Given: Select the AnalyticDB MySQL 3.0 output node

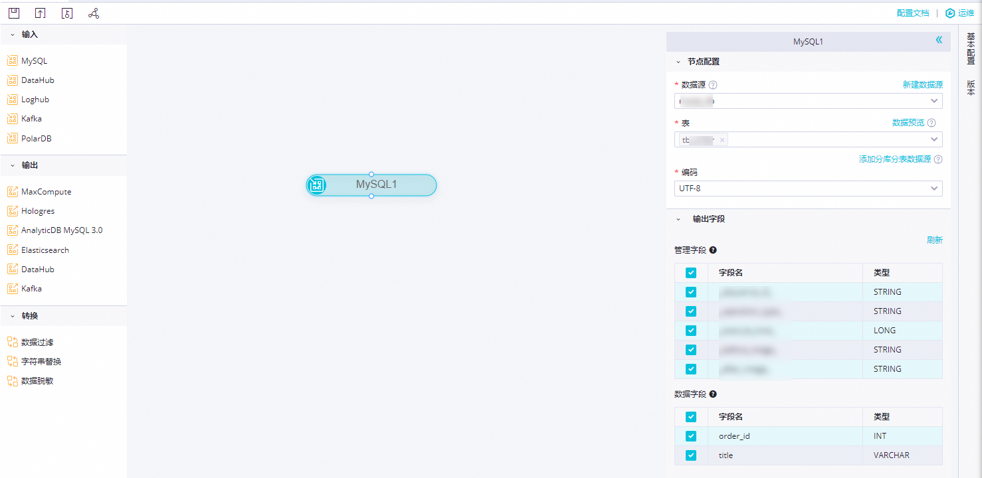Looking at the screenshot, I should coord(55,230).
